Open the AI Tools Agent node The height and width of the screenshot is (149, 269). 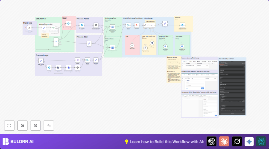coord(149,25)
